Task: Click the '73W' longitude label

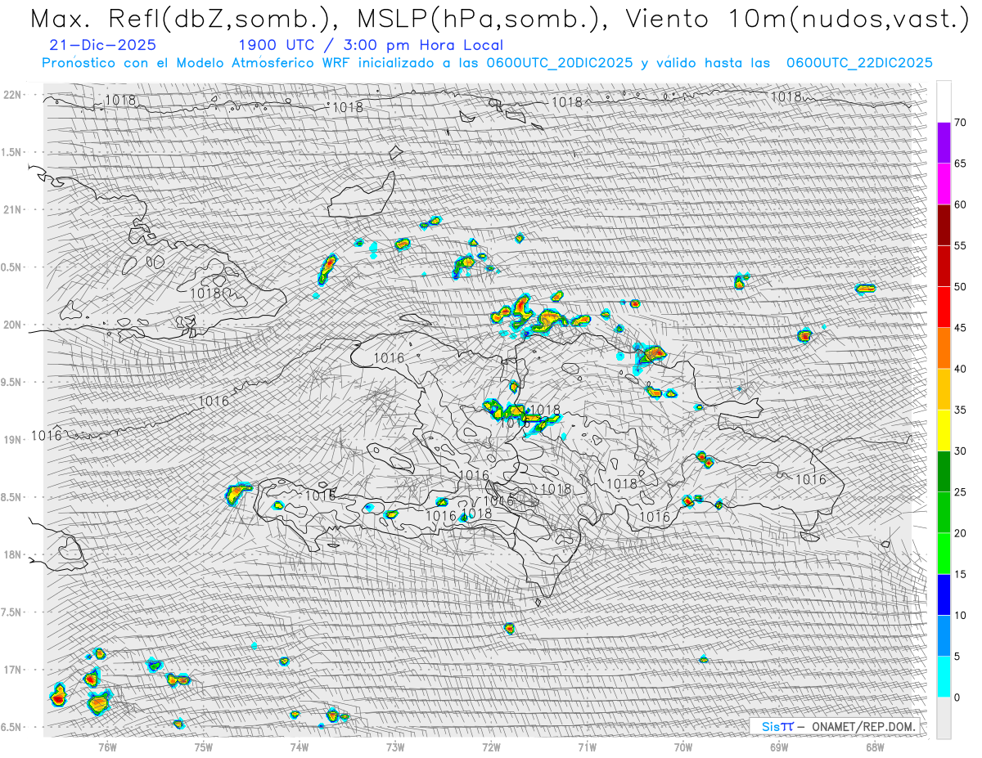Action: (395, 746)
